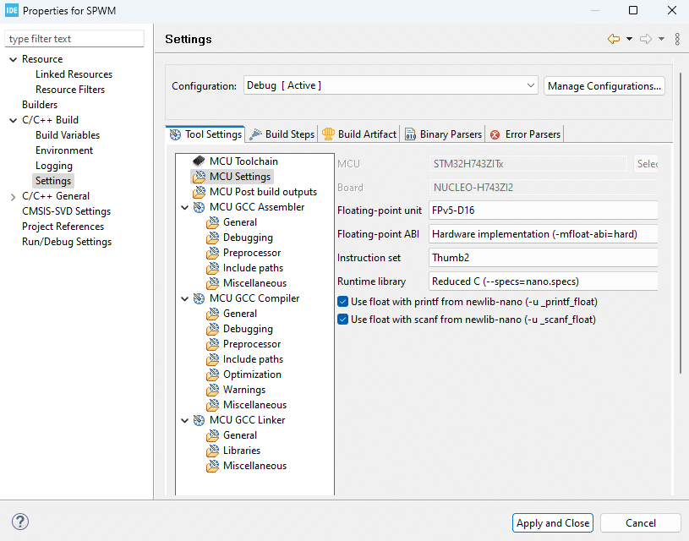Select CMSIS-SVD Settings in the tree
Screen dimensions: 689x541
[x=66, y=211]
